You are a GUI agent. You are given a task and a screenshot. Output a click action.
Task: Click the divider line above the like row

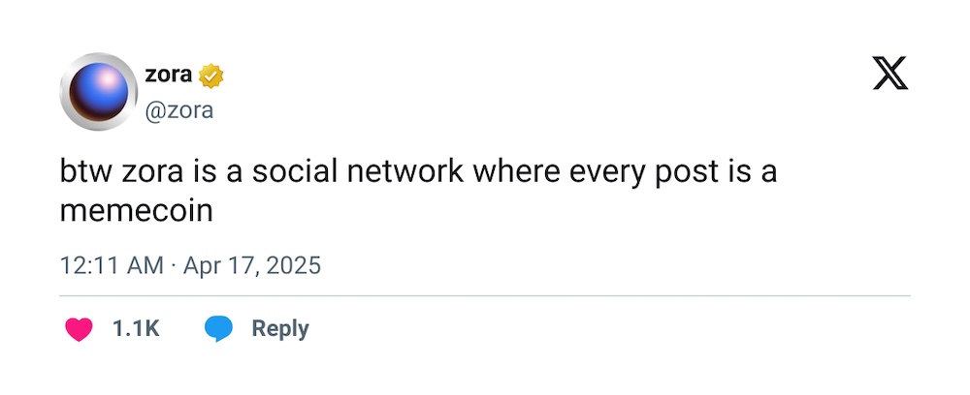tap(485, 296)
